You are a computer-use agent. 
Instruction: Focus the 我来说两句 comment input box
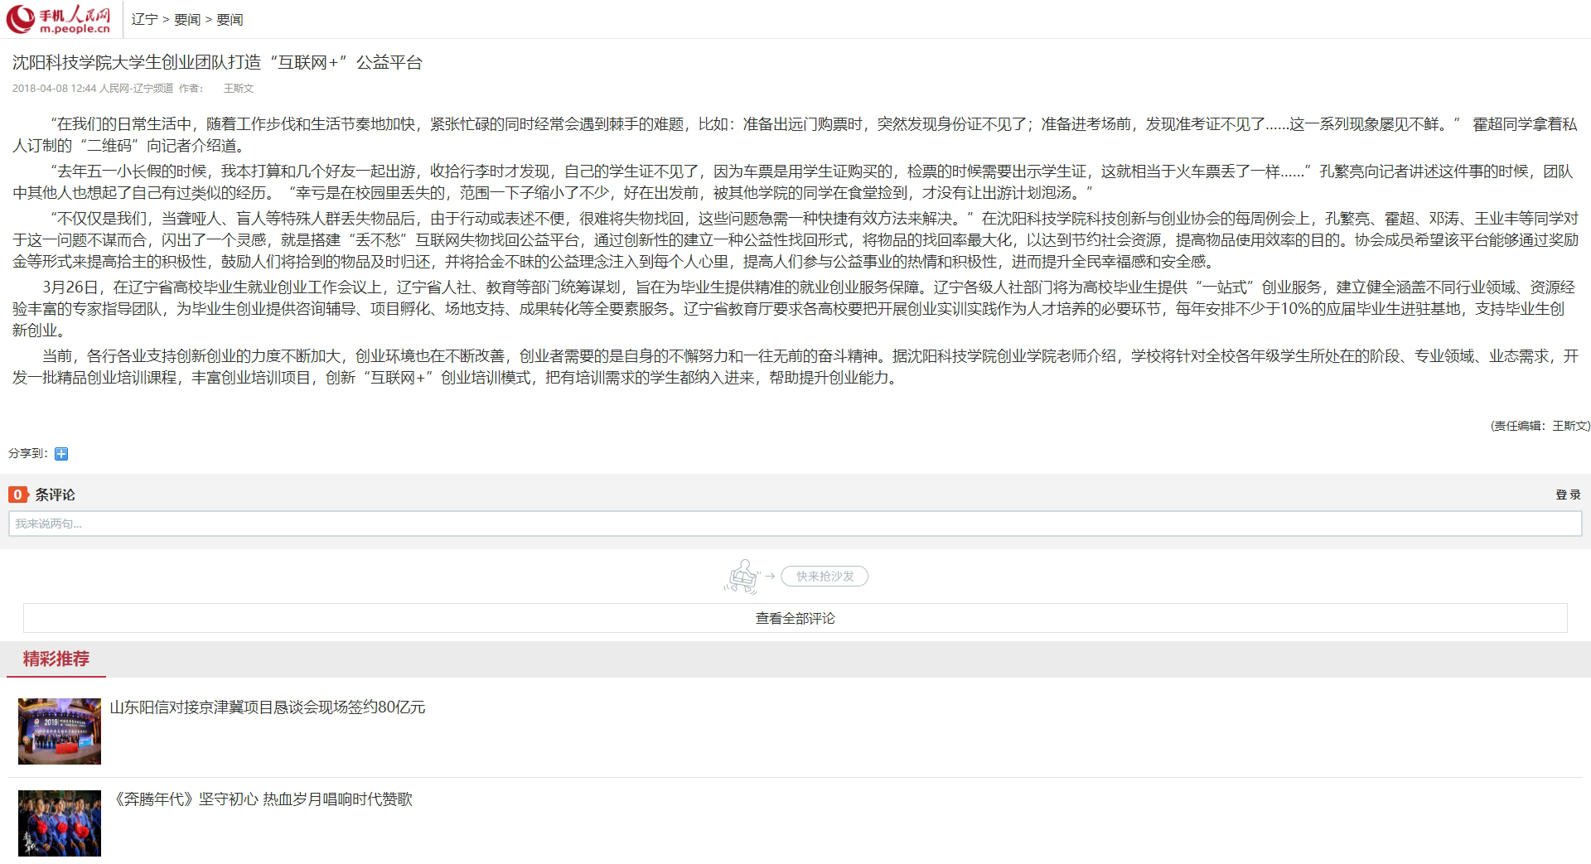coord(795,524)
